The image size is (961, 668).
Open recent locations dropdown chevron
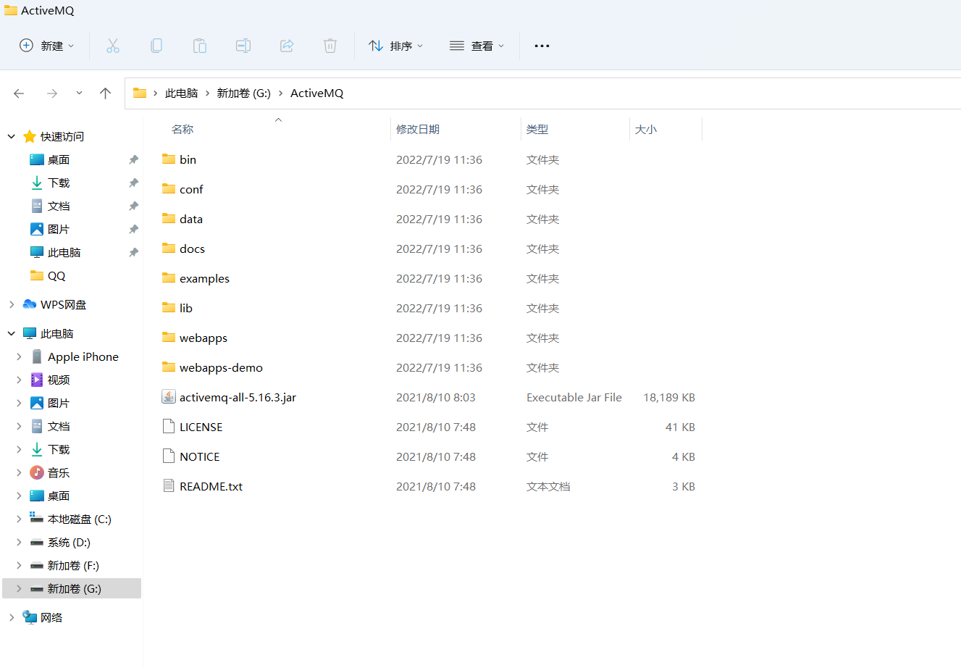[x=79, y=93]
